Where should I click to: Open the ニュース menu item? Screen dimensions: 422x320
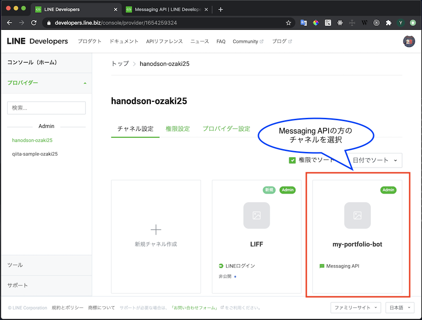tap(200, 41)
